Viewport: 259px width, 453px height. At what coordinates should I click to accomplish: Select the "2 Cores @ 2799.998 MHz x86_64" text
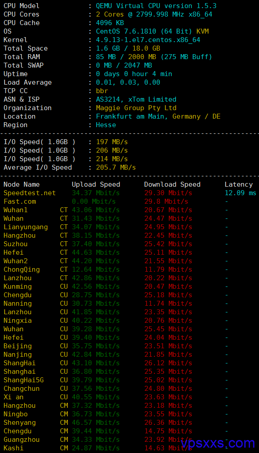(x=154, y=14)
